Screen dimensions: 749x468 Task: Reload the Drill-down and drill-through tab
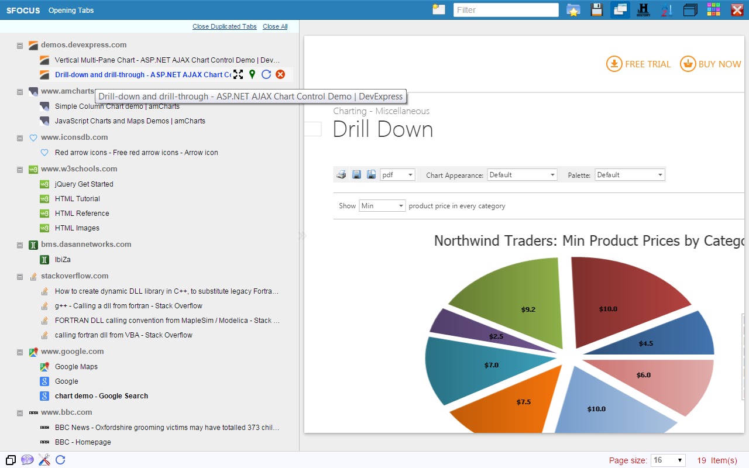pos(266,74)
